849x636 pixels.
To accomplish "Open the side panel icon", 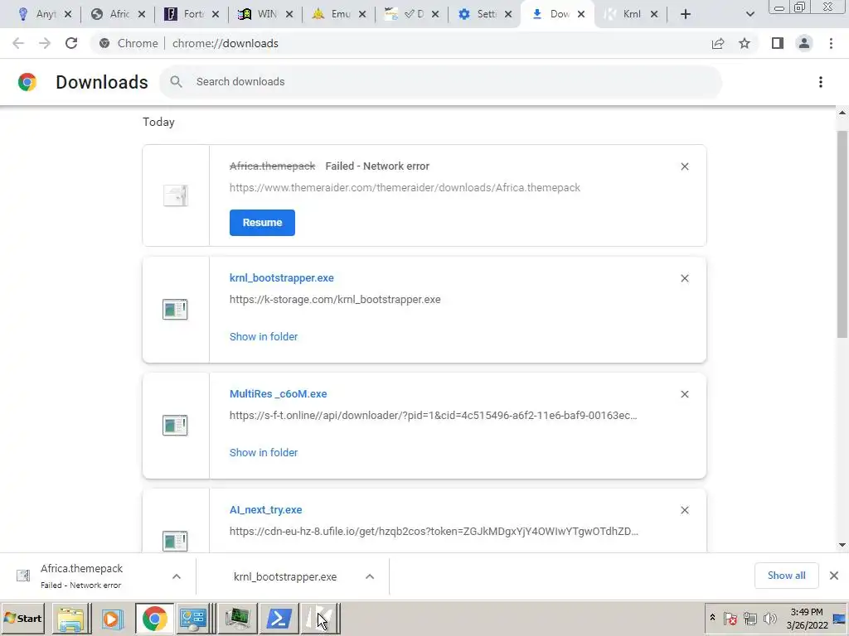I will coord(778,43).
